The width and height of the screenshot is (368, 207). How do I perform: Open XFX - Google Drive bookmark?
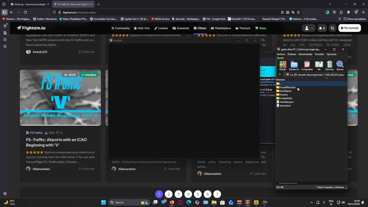[214, 19]
